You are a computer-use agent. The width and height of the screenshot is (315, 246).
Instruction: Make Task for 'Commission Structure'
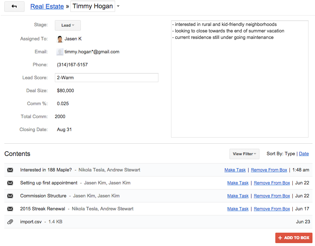pos(238,196)
